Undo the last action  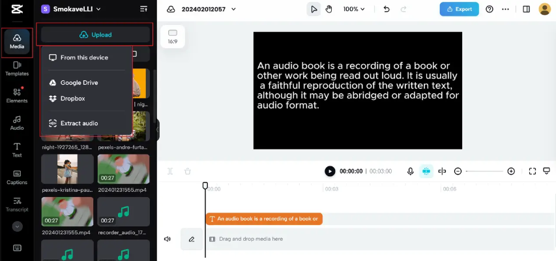coord(387,9)
